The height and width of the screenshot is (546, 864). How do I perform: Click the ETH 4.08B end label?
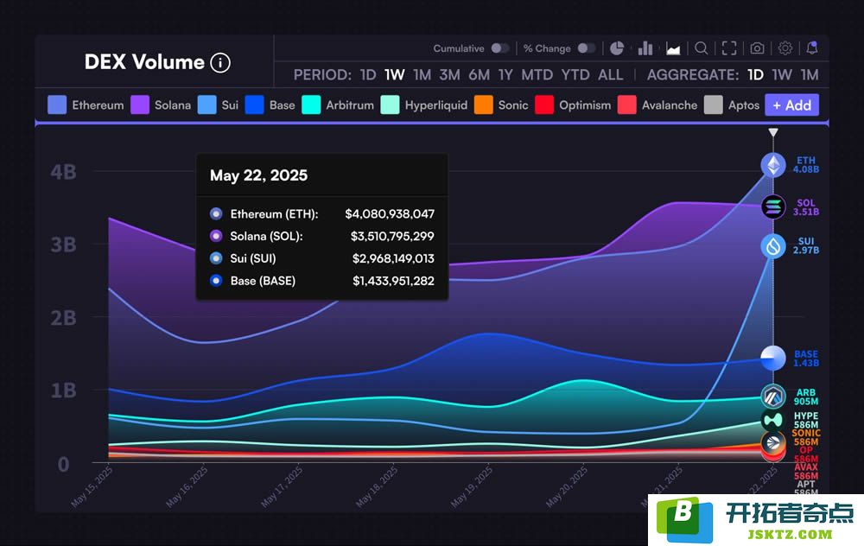coord(805,165)
